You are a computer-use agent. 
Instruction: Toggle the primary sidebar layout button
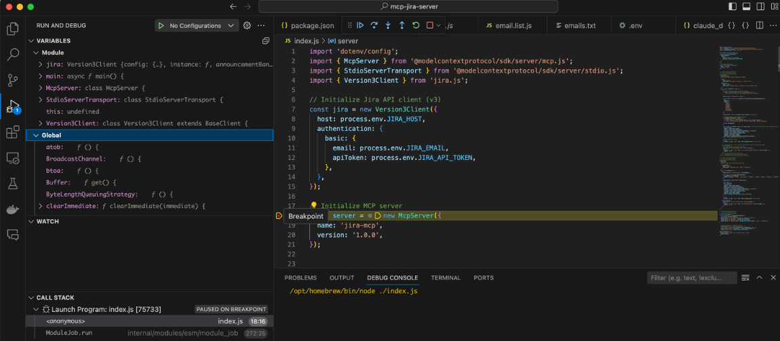point(733,7)
